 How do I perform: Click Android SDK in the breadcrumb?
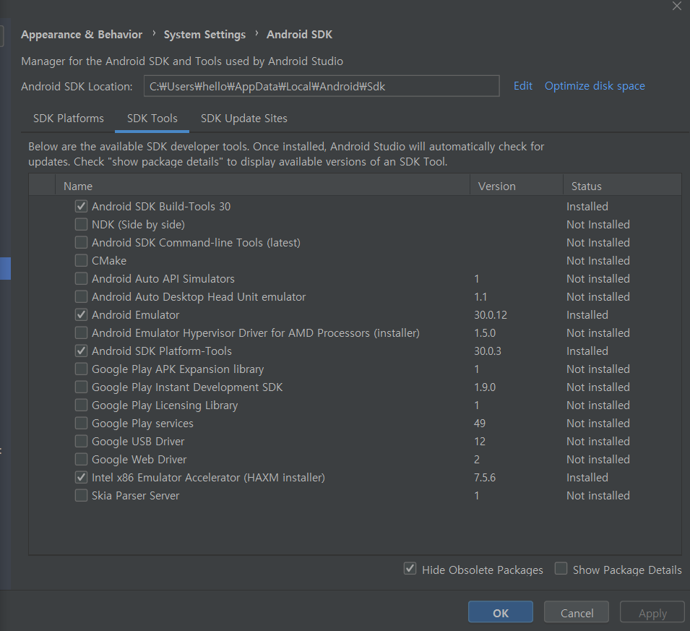click(299, 35)
